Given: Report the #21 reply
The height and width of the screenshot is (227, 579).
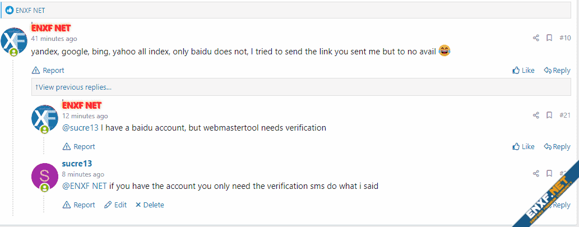Looking at the screenshot, I should [x=78, y=146].
